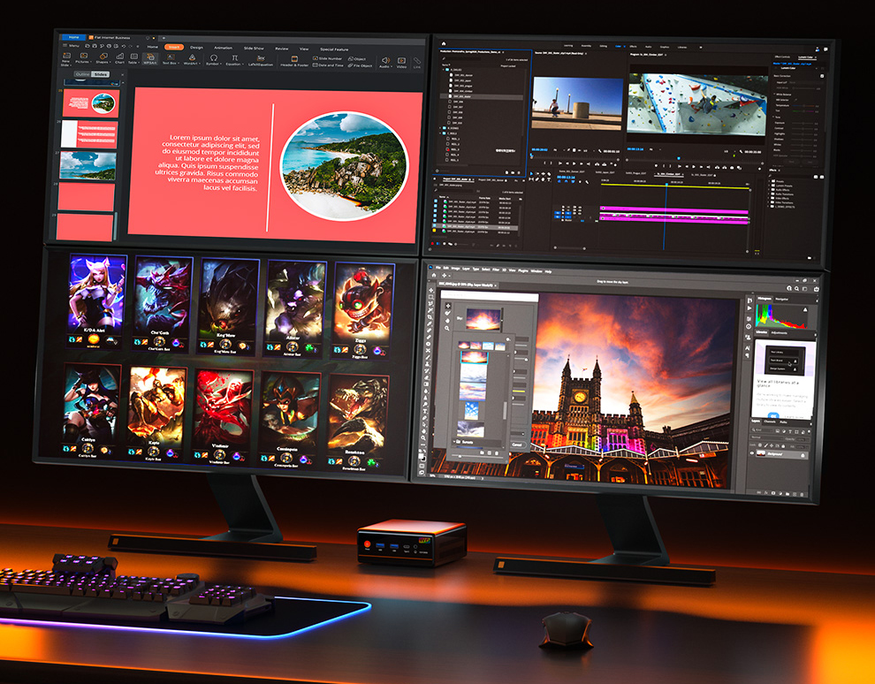
Task: Select the Vladimir champion card
Action: 223,417
